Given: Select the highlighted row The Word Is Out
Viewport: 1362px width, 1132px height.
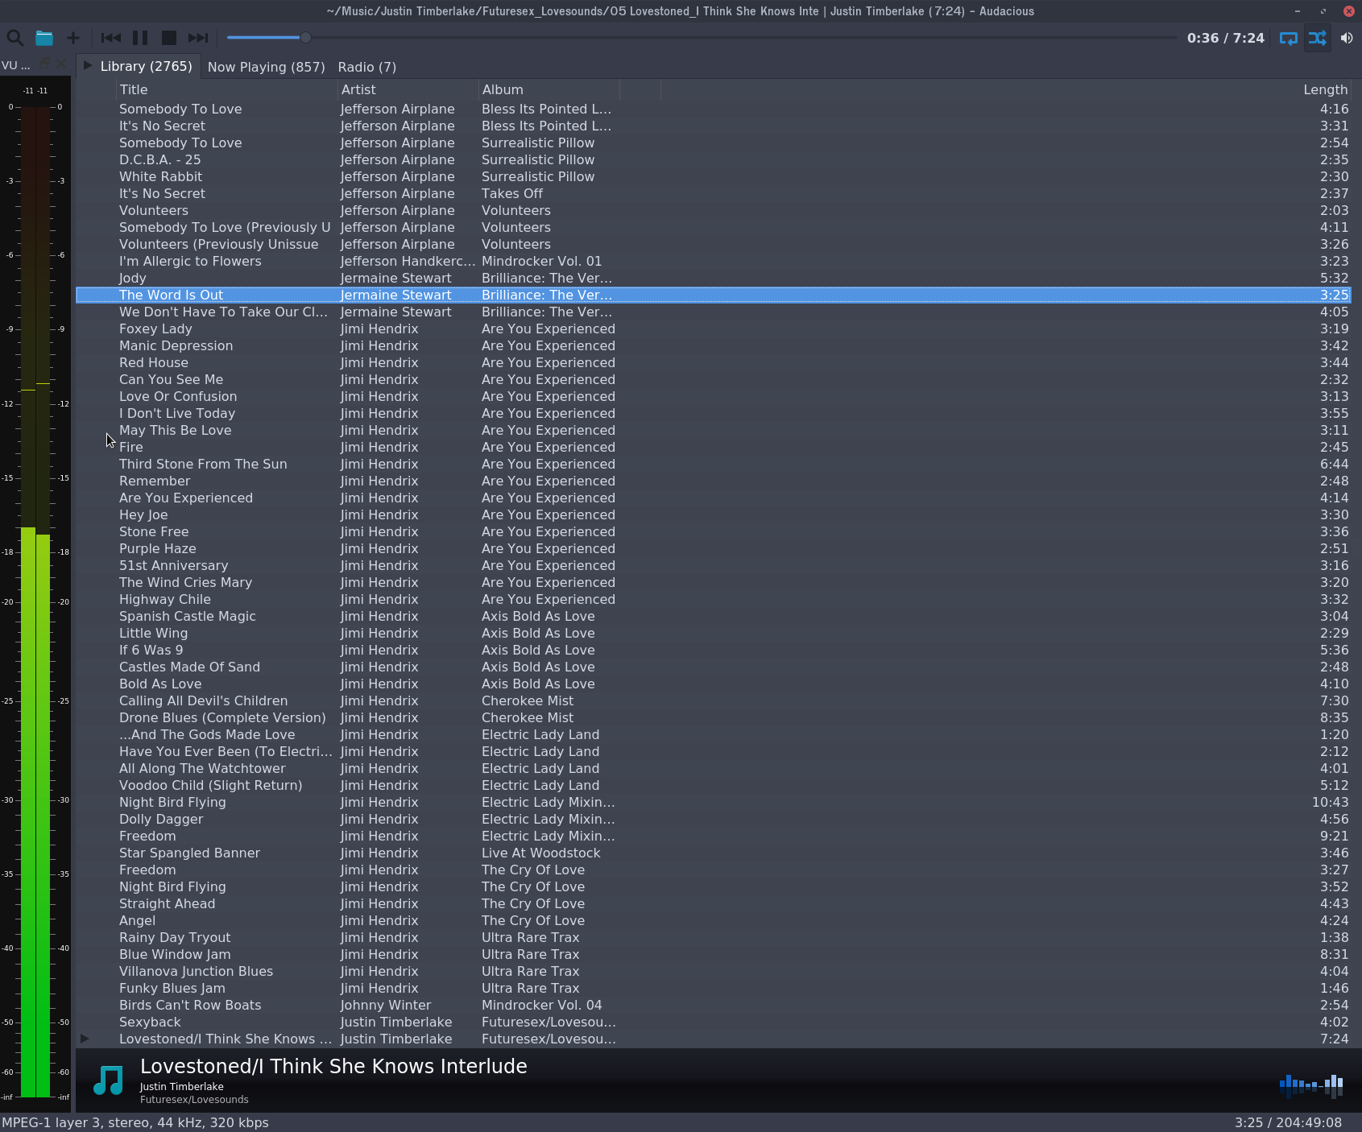Looking at the screenshot, I should pos(714,295).
